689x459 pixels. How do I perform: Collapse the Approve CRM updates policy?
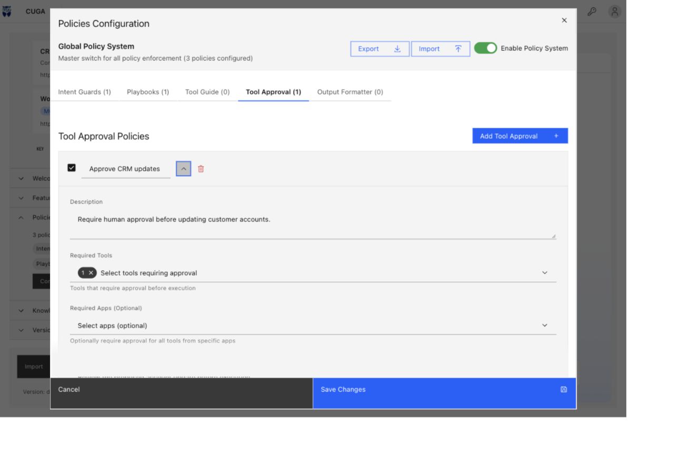coord(184,169)
